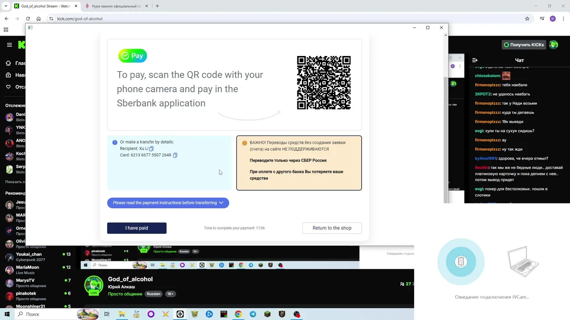Open Google Chrome from the taskbar
The image size is (570, 320).
[x=238, y=314]
